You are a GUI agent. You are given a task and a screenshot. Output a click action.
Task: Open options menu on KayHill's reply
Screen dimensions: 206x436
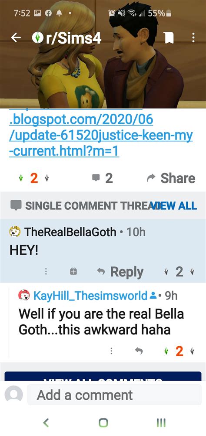111,351
